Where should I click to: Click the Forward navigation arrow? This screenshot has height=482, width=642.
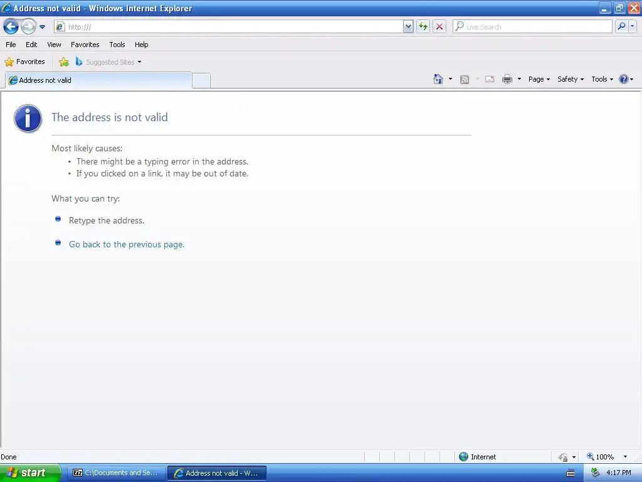(28, 27)
